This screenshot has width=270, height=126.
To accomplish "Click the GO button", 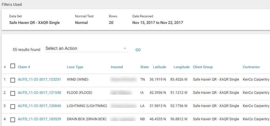I will [x=138, y=50].
